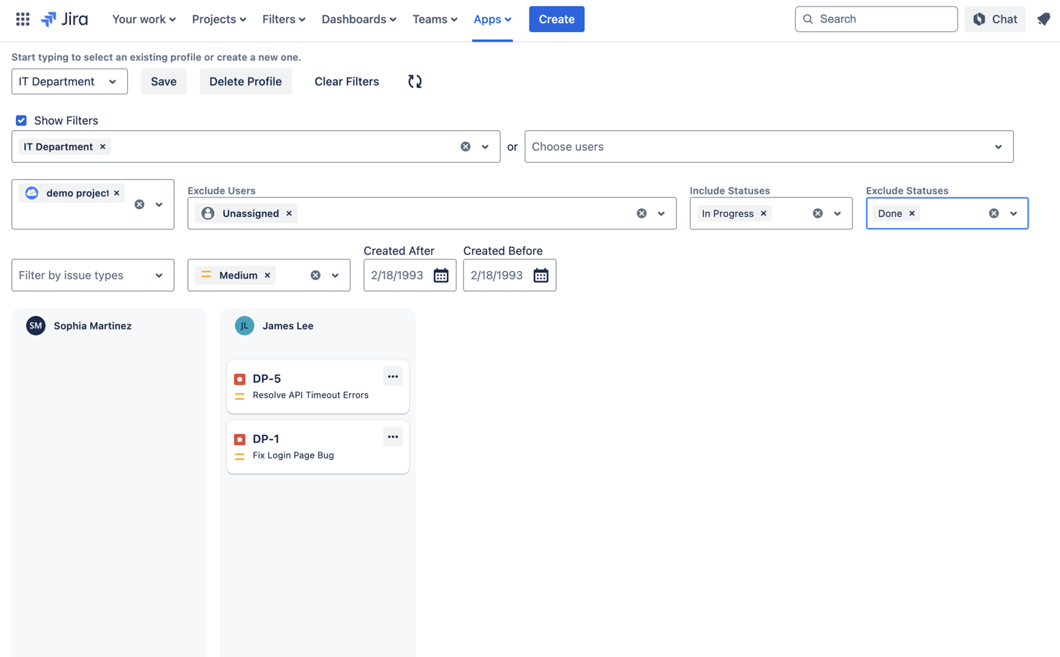The image size is (1060, 657).
Task: Open the IT Department profile selector
Action: [x=69, y=81]
